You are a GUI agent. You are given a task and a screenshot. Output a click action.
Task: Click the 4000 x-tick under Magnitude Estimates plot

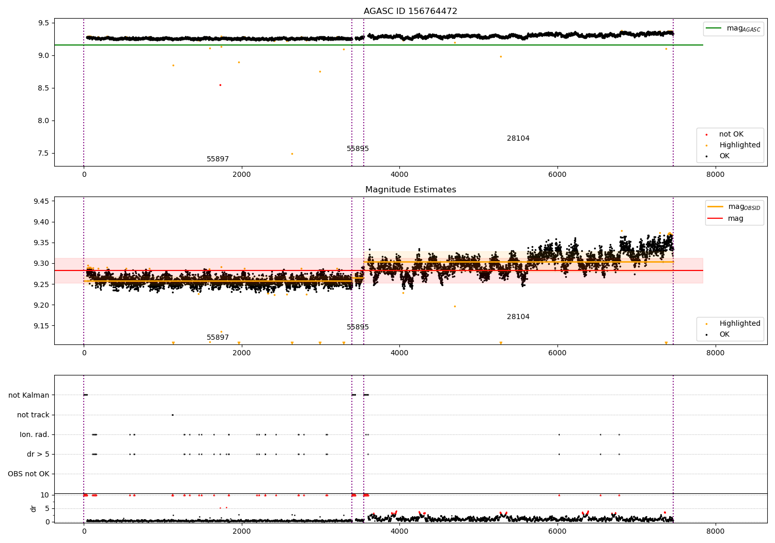tap(399, 353)
